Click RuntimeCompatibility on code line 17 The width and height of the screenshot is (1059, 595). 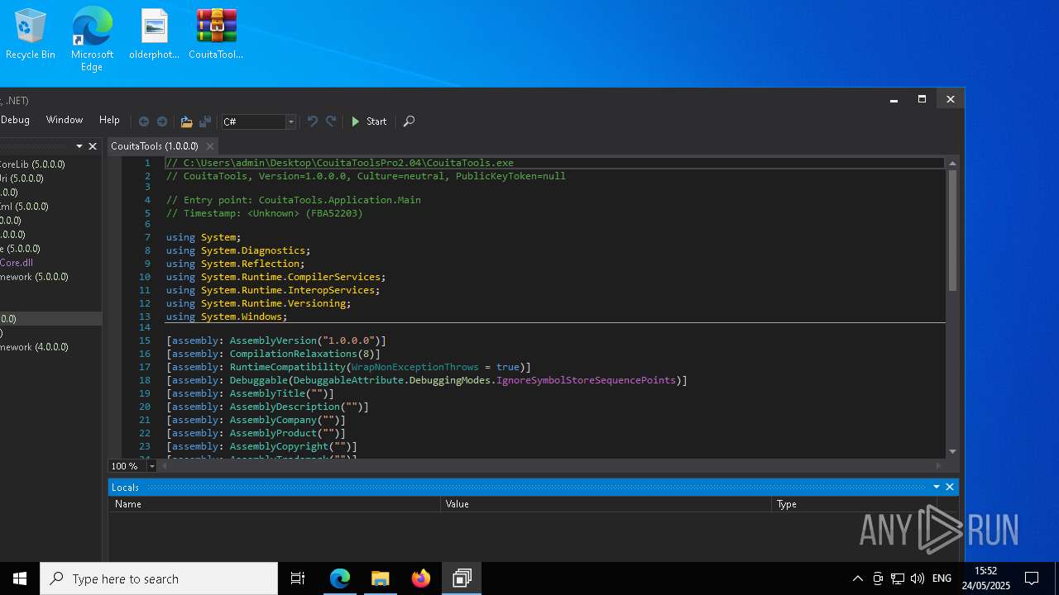pos(287,367)
